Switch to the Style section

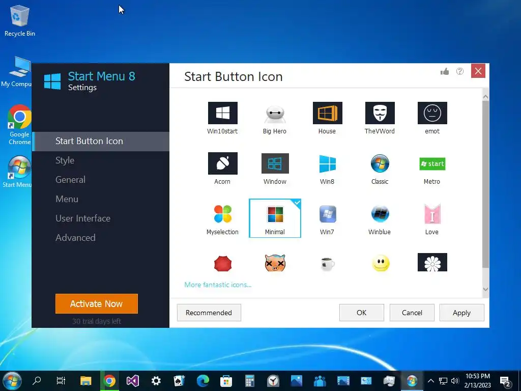pyautogui.click(x=101, y=160)
